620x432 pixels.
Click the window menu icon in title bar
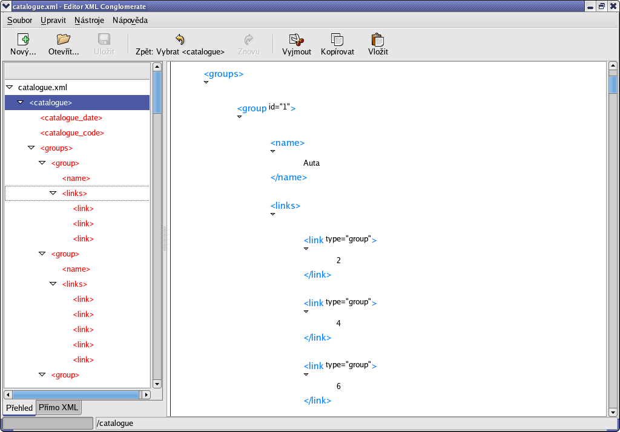coord(6,6)
